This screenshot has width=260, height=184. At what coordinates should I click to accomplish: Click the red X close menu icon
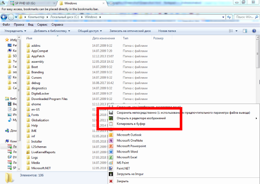coord(111,181)
